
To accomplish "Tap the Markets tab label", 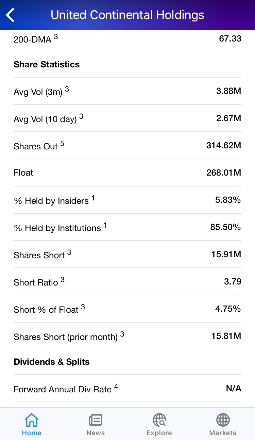I will [x=223, y=433].
